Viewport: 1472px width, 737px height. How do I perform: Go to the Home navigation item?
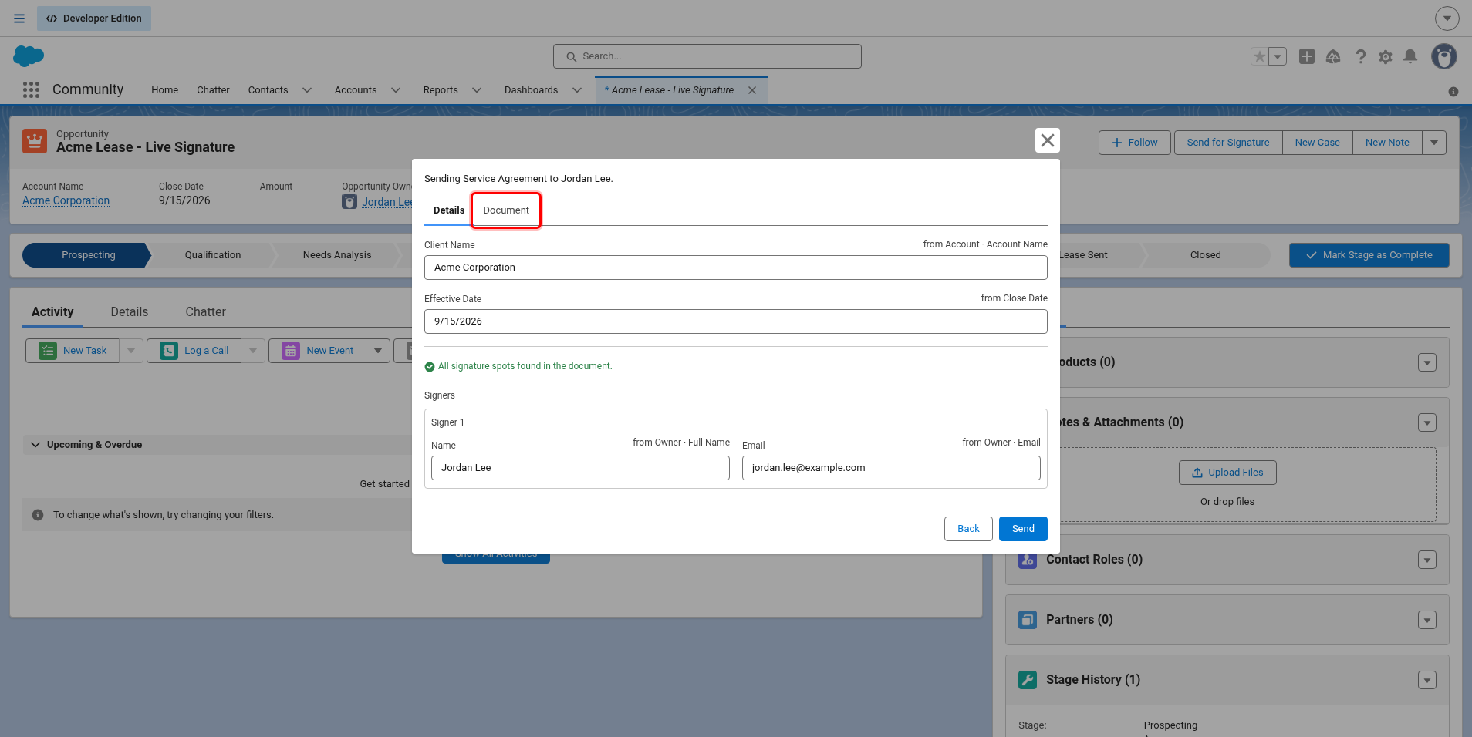pos(165,90)
